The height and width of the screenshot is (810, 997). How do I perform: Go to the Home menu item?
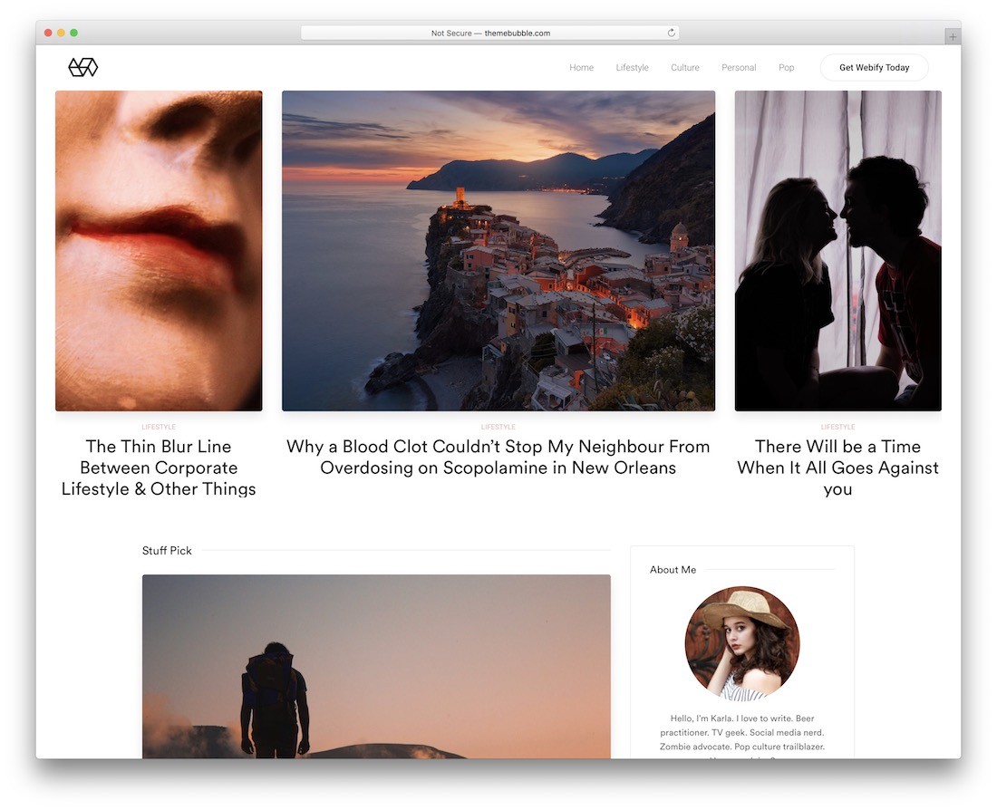click(x=581, y=67)
